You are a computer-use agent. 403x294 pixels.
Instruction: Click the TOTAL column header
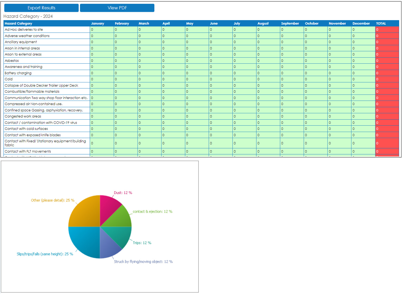381,24
